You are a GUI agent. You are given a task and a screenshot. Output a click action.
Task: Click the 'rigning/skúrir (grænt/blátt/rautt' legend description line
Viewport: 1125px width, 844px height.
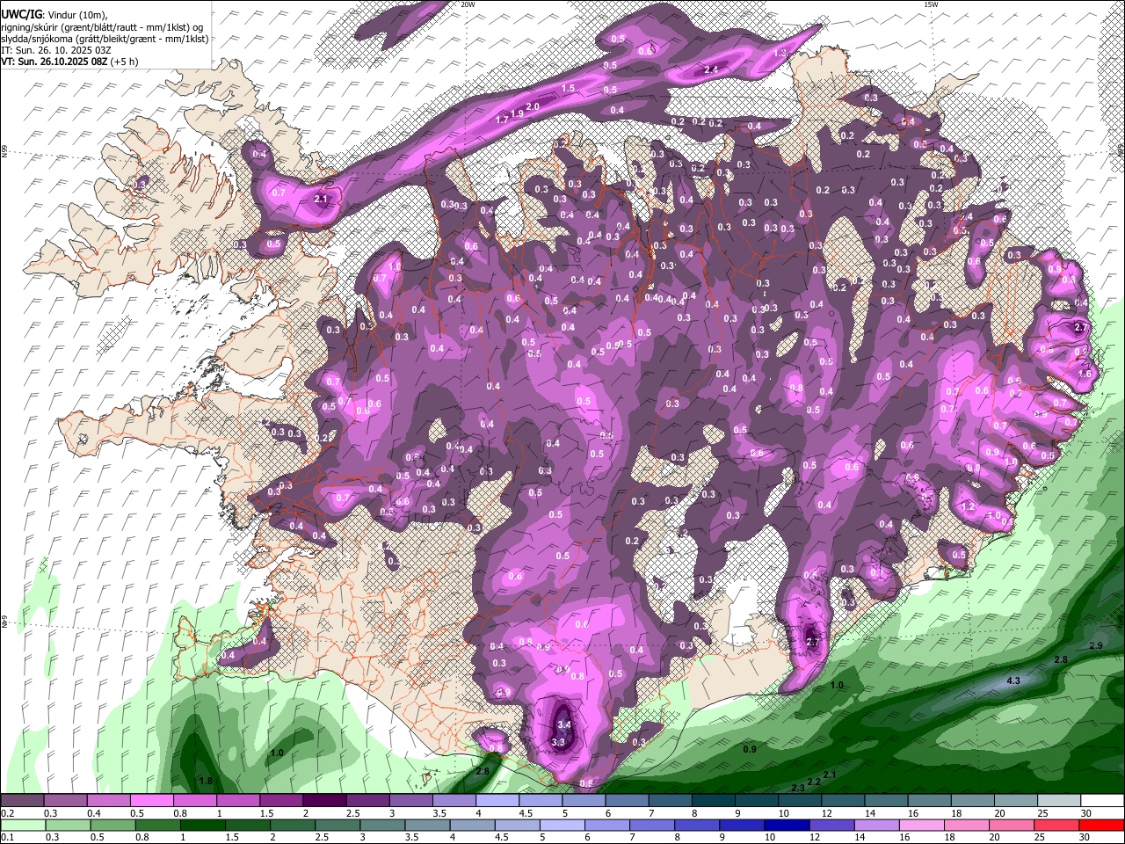point(103,26)
